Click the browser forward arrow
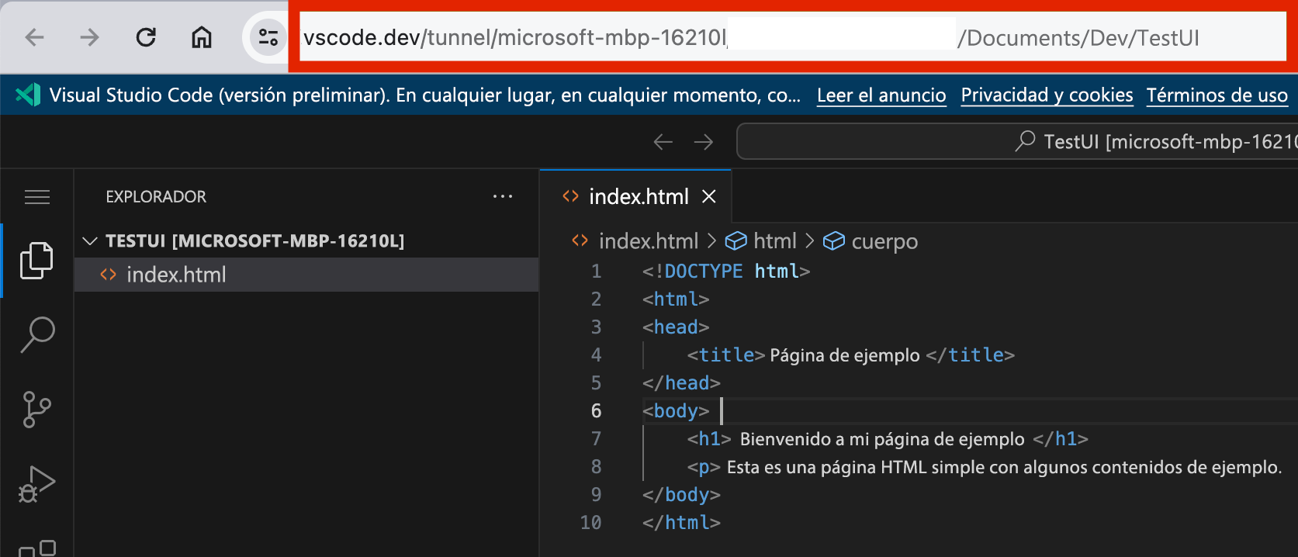The width and height of the screenshot is (1298, 557). (x=90, y=37)
